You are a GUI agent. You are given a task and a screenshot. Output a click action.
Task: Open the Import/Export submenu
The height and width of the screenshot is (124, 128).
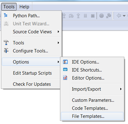pos(92,89)
